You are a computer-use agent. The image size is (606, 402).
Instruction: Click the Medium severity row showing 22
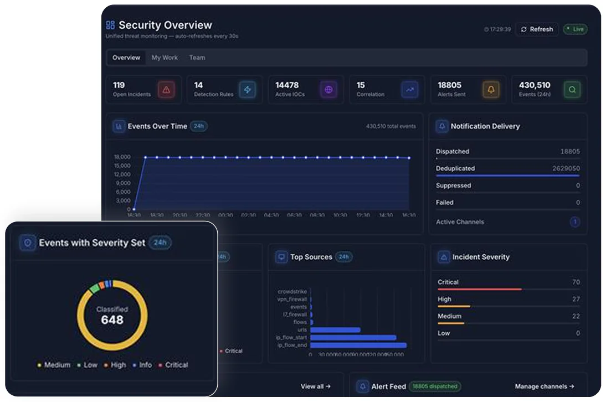[x=509, y=317]
